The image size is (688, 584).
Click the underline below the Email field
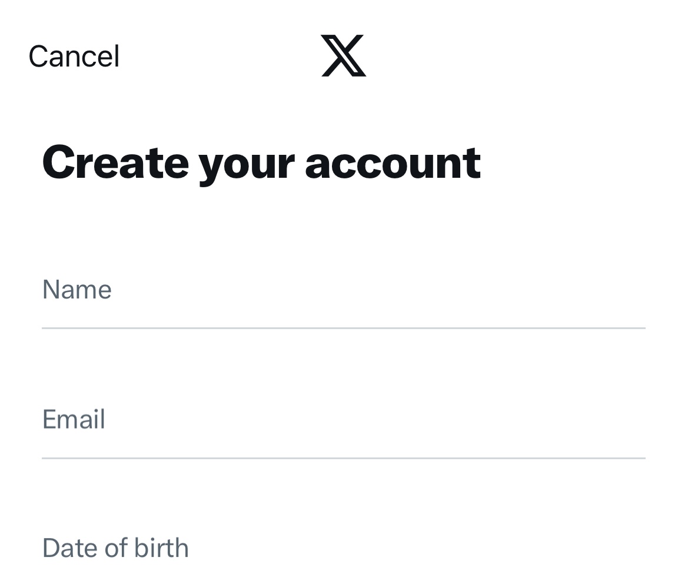pos(344,456)
